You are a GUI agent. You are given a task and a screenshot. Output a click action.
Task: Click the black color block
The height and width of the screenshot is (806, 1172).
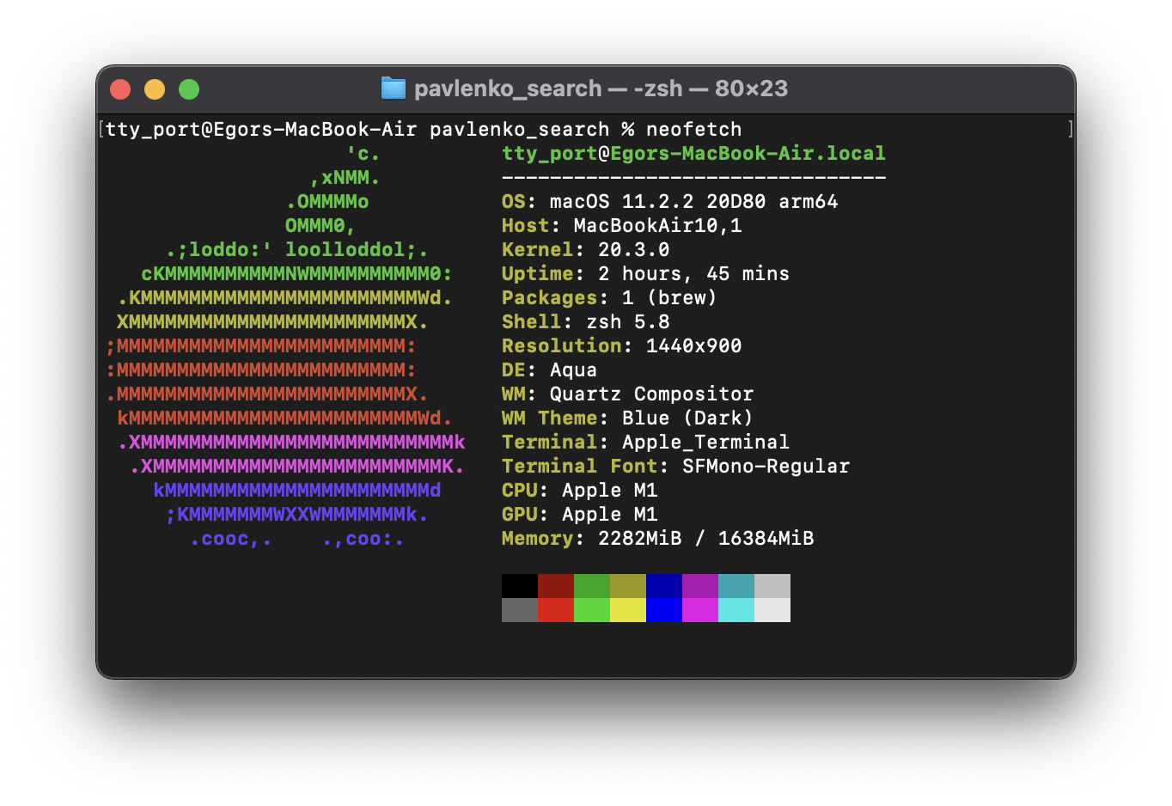click(520, 586)
